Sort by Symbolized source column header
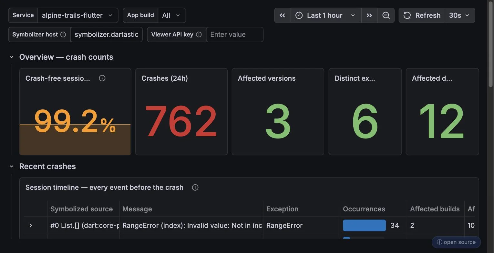 [82, 209]
